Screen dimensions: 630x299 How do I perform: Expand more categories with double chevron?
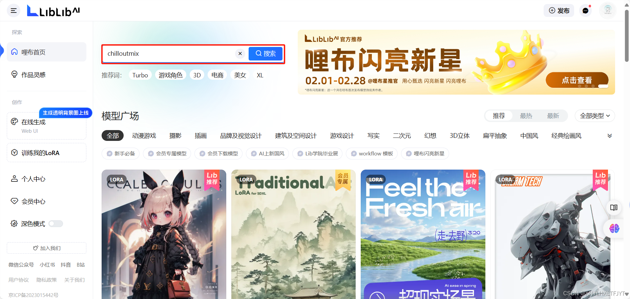tap(610, 136)
